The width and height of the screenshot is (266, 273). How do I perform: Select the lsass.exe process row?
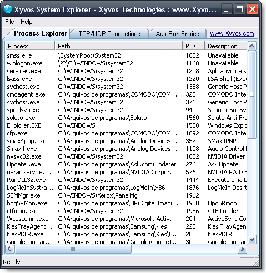point(126,79)
